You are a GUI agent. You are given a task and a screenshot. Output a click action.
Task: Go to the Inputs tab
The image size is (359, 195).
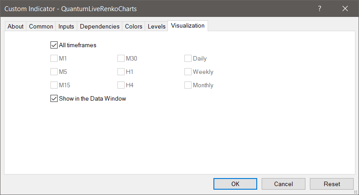click(x=66, y=26)
